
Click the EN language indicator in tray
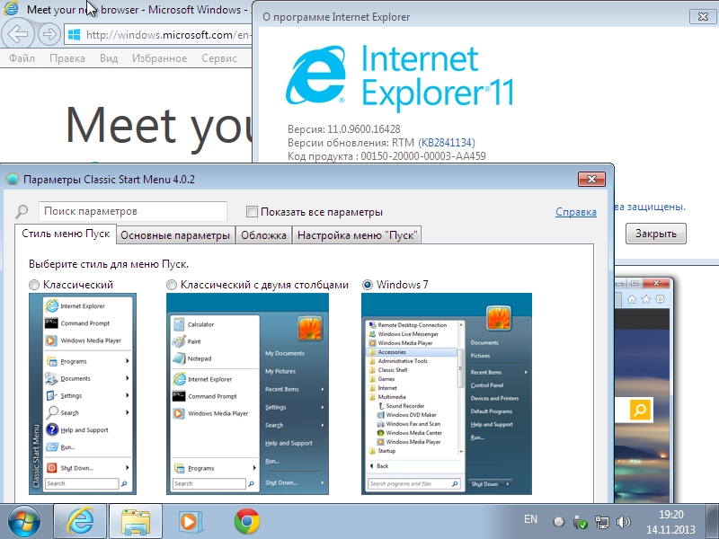[530, 519]
